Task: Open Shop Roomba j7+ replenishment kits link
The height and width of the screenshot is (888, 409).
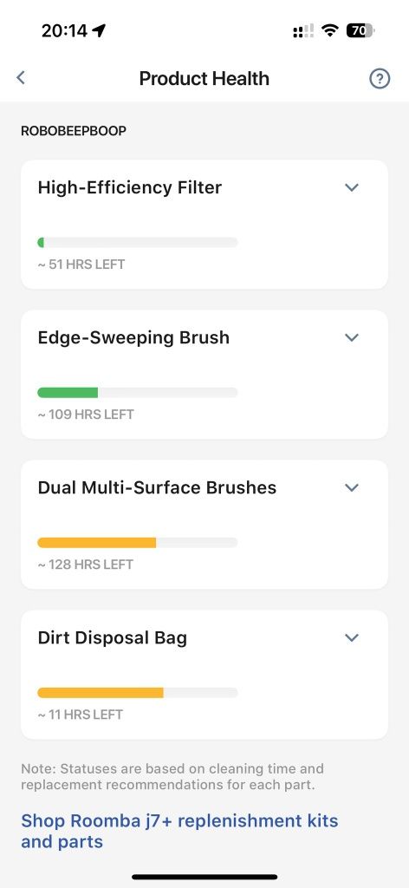Action: (x=179, y=831)
